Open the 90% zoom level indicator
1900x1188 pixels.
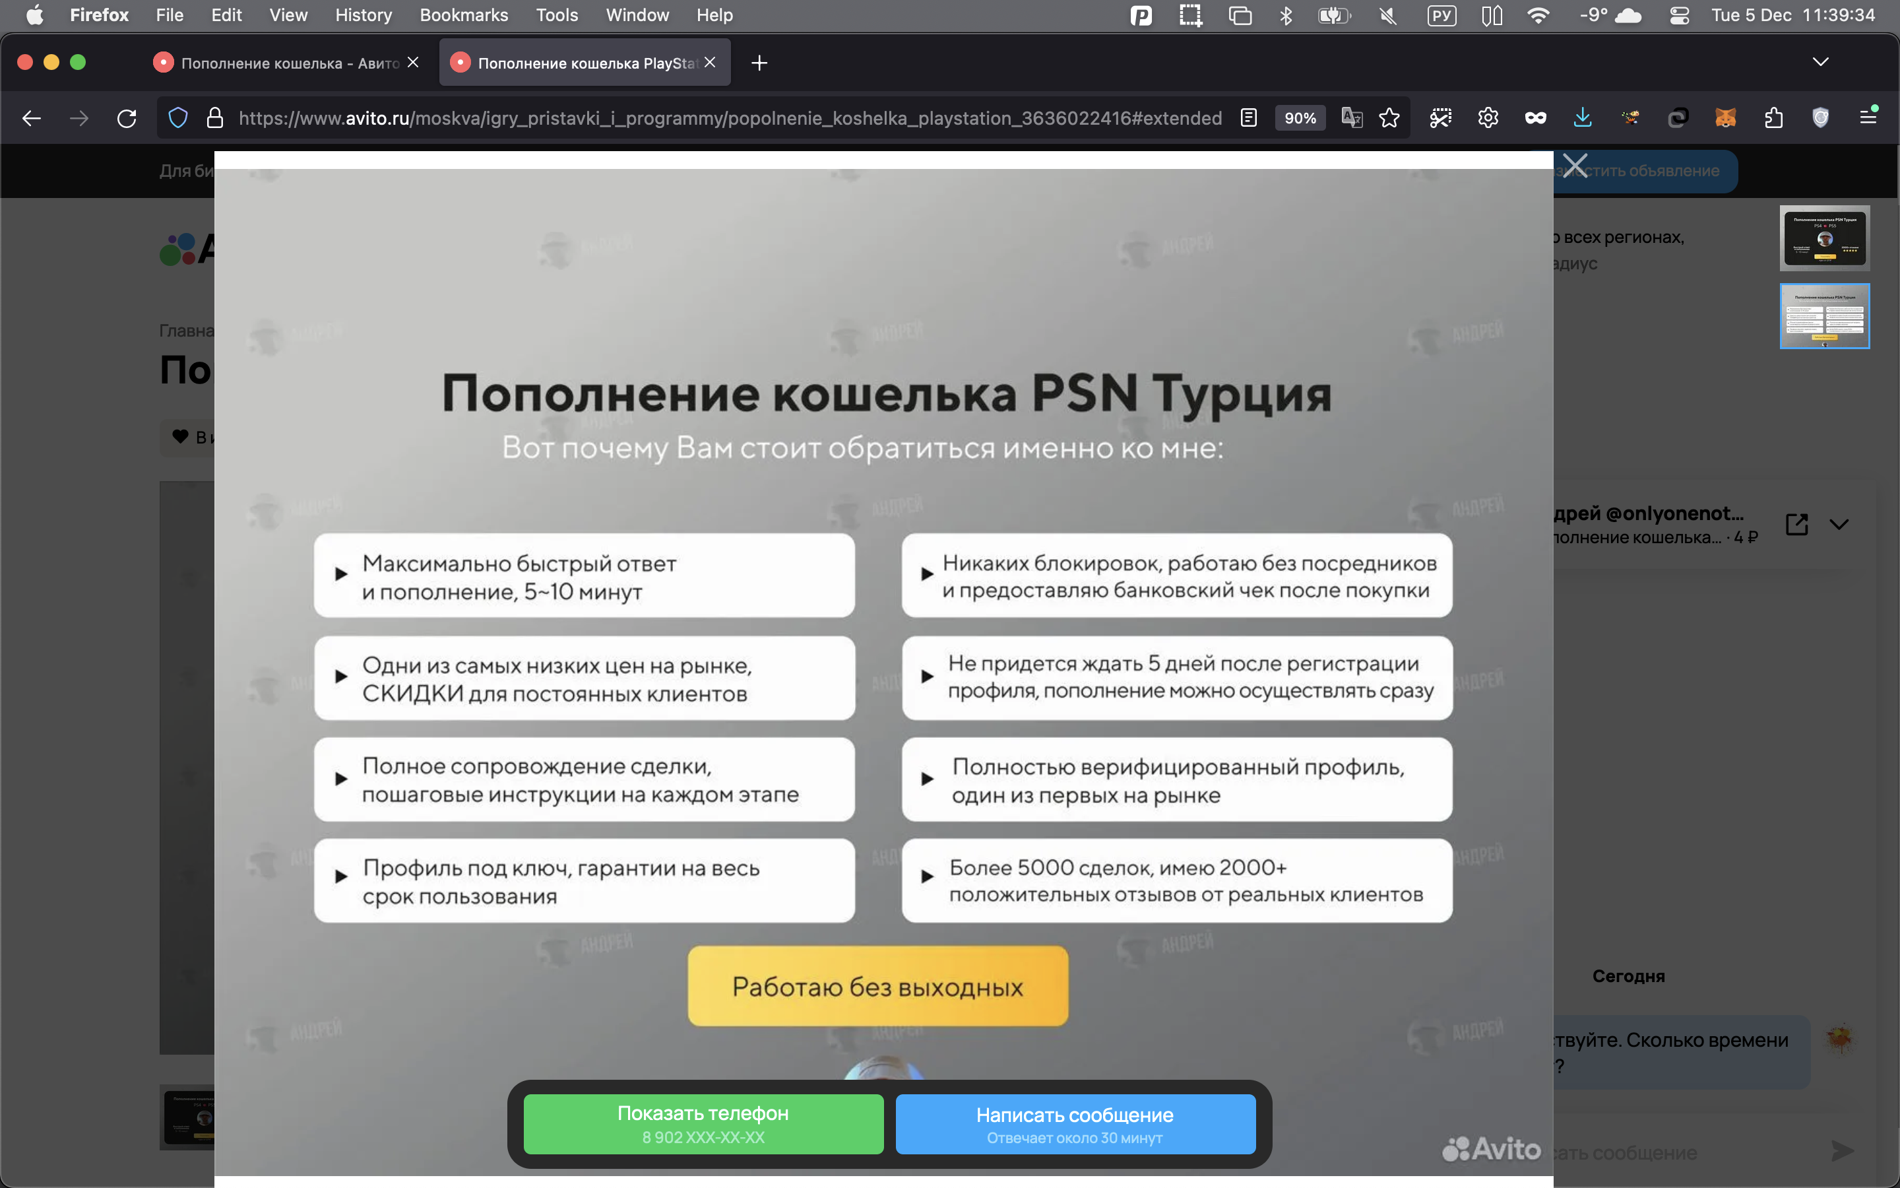(1300, 118)
